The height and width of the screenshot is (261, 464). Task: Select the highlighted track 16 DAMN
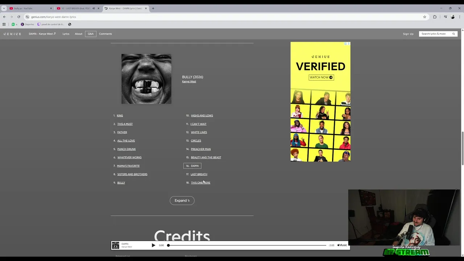click(192, 166)
